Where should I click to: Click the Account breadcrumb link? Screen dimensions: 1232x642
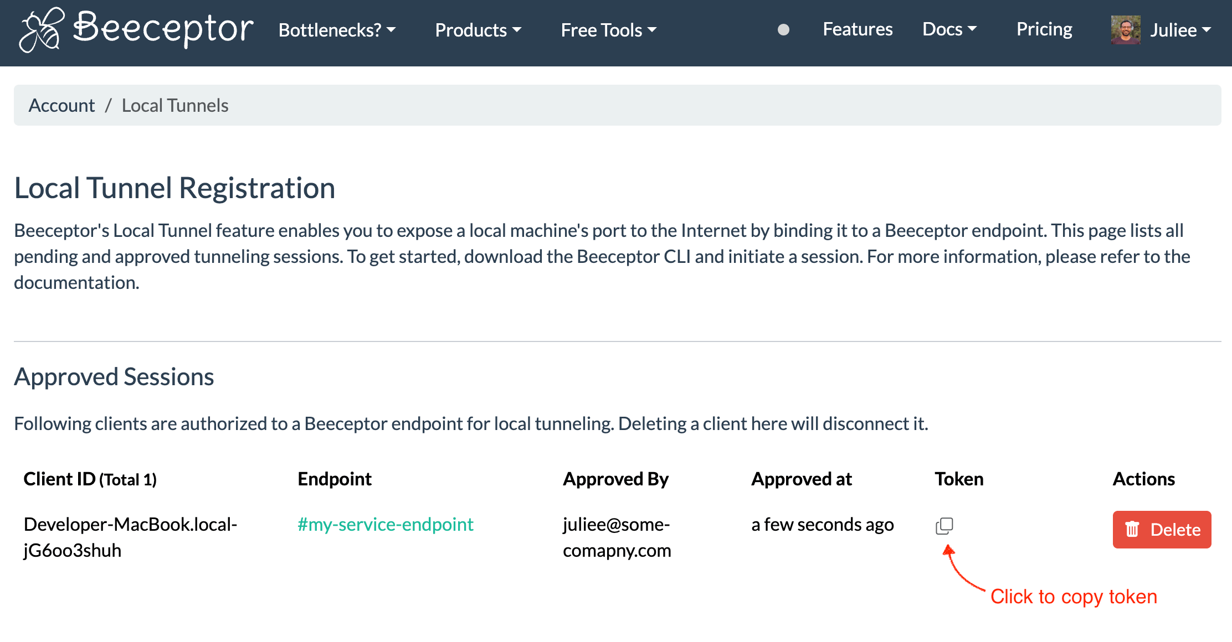(61, 105)
